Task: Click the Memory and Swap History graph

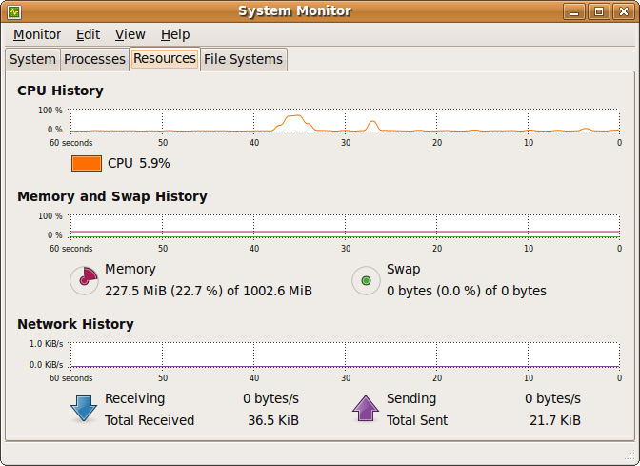Action: [345, 226]
